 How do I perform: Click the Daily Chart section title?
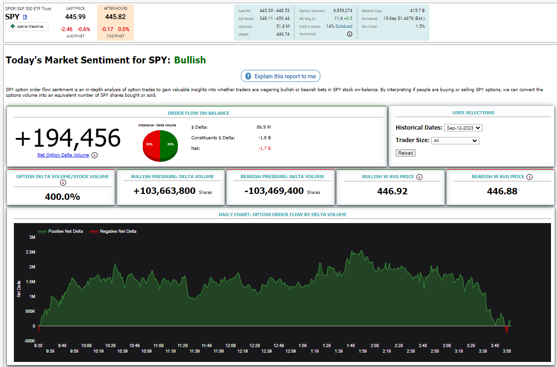[x=282, y=214]
